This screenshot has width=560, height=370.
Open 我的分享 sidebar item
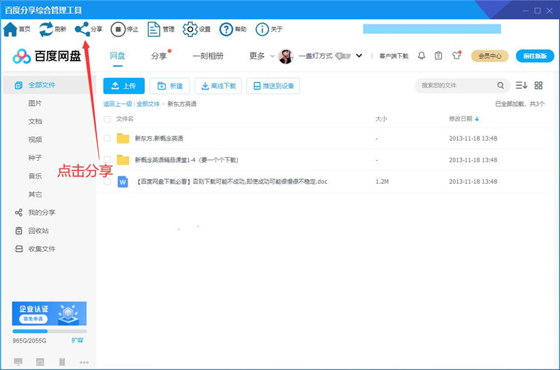pos(35,213)
